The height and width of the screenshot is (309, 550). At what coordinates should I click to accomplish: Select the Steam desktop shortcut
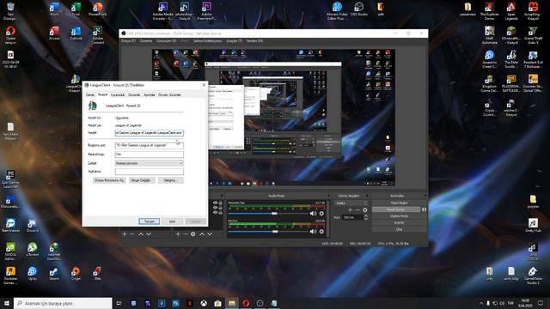pyautogui.click(x=54, y=274)
